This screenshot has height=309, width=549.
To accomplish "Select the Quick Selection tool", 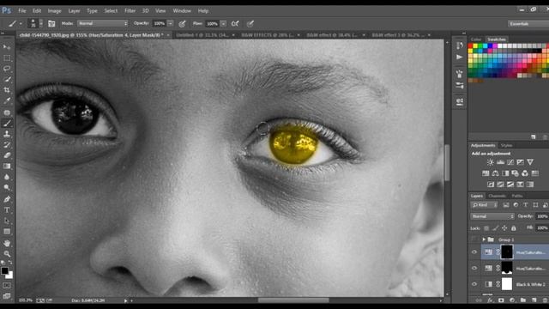I will point(7,80).
